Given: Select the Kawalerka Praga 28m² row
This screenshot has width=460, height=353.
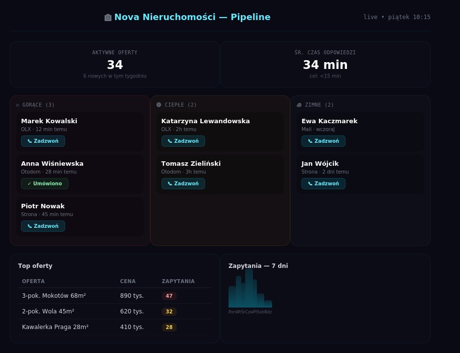Looking at the screenshot, I should tap(115, 327).
